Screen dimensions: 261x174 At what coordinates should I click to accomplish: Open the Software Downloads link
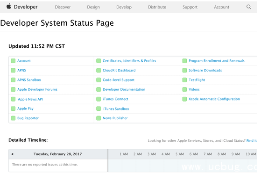coord(205,70)
